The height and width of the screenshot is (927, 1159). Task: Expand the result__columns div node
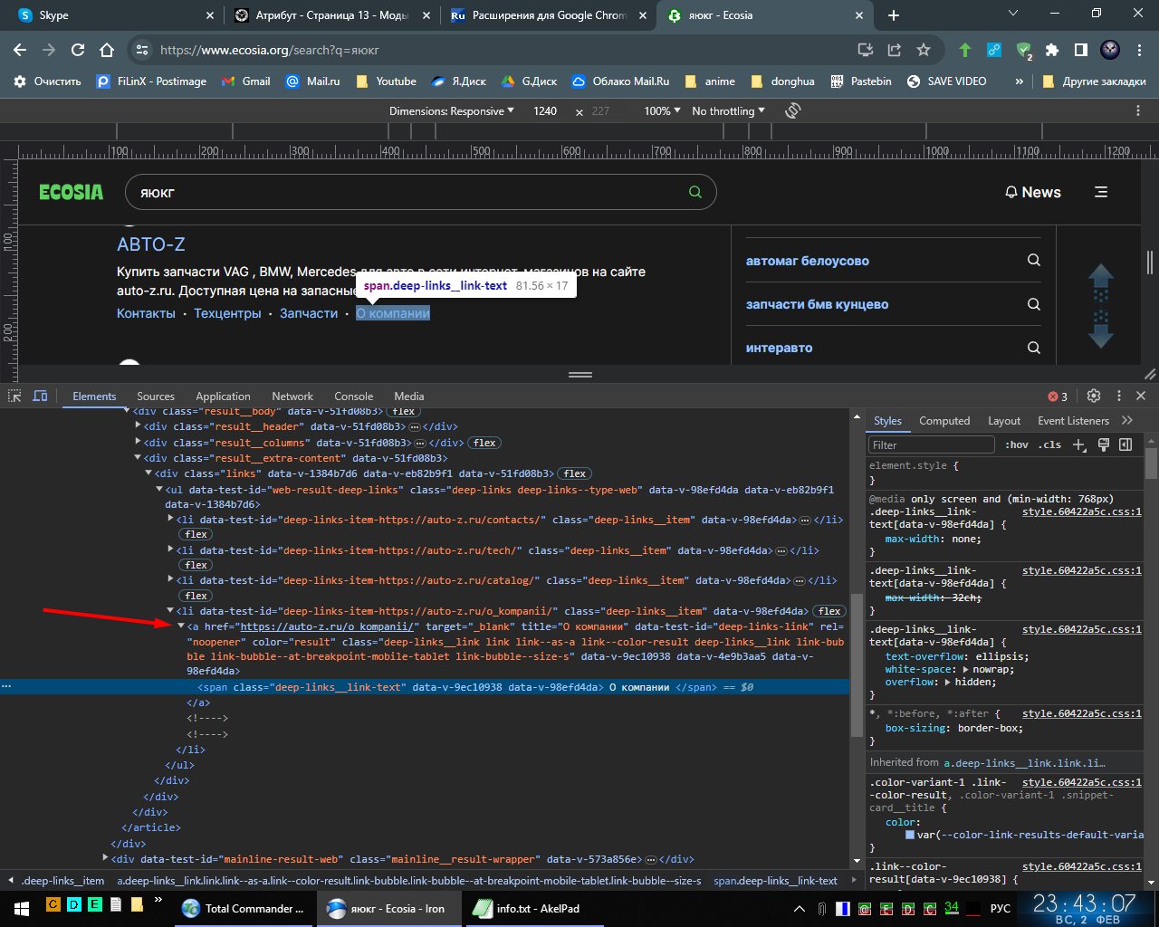coord(139,442)
